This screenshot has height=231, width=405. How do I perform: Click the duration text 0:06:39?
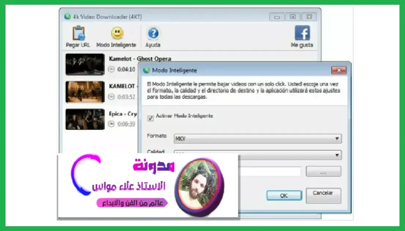click(x=126, y=124)
